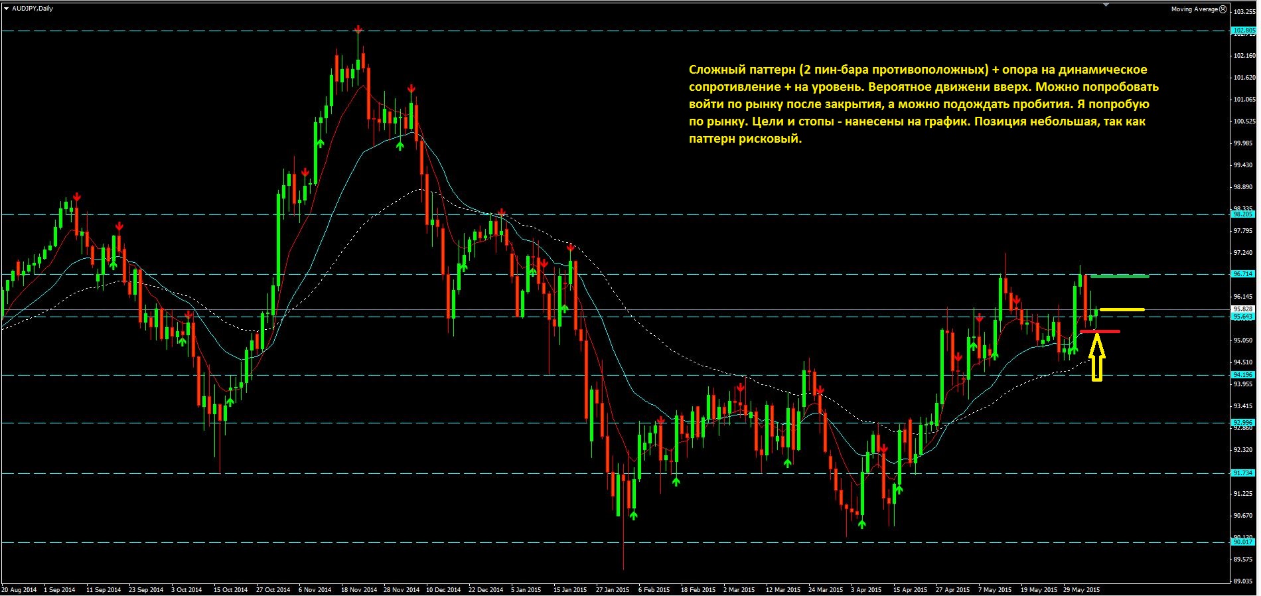
Task: Click the 3 Apr 2015 date label
Action: [x=866, y=590]
